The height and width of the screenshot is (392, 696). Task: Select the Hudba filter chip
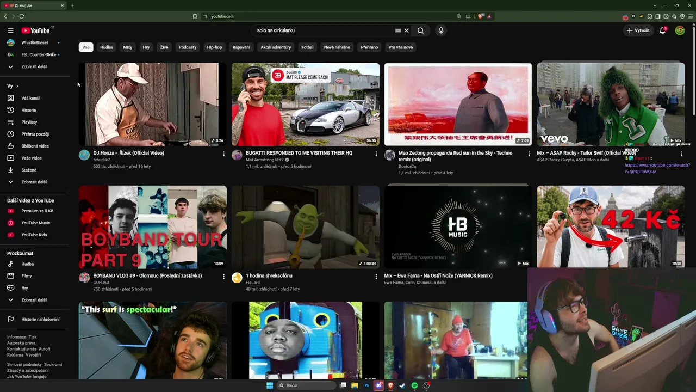(107, 47)
